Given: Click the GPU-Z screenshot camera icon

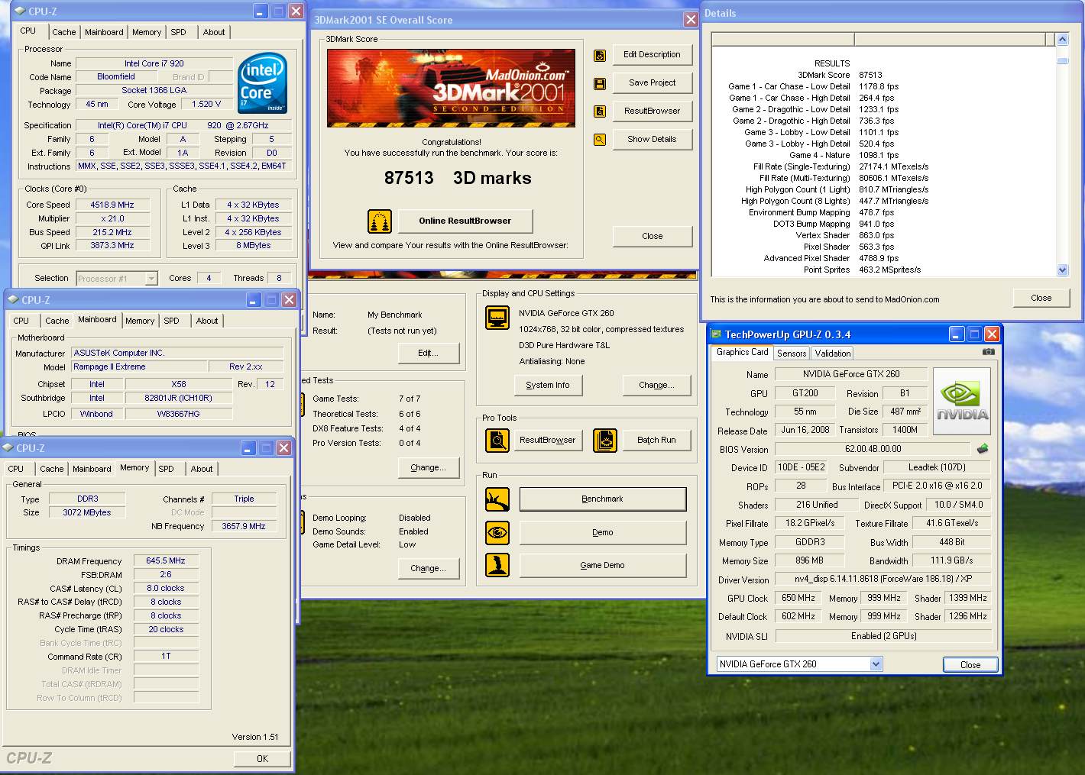Looking at the screenshot, I should [x=989, y=352].
